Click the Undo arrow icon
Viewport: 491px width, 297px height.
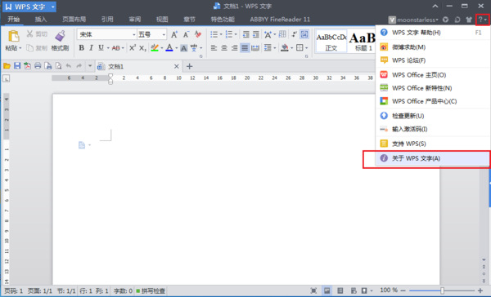coord(69,66)
